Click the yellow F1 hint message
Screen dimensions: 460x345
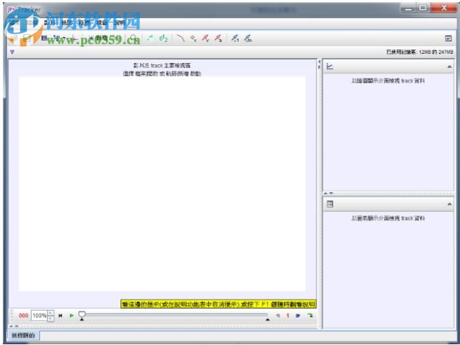click(218, 304)
